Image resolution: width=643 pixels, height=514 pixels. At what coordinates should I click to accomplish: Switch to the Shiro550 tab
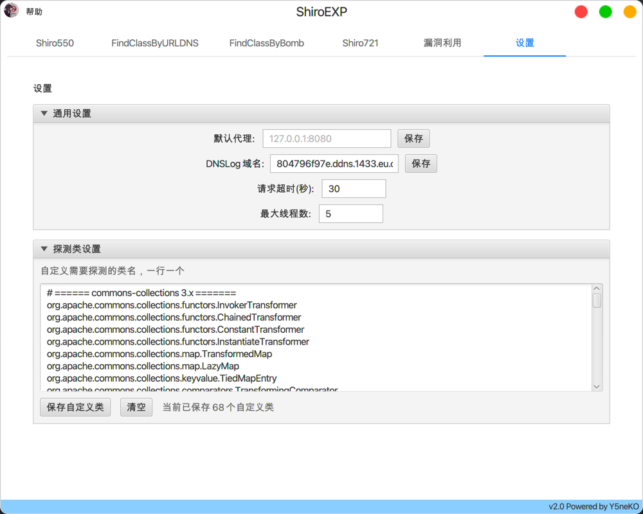point(55,43)
